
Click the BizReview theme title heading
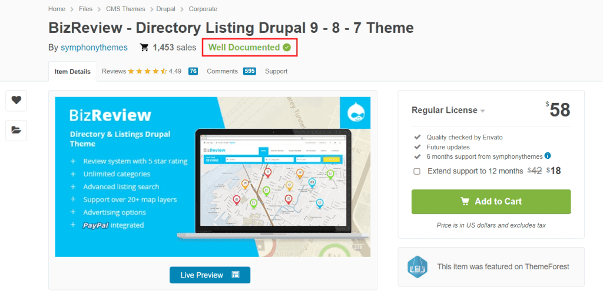click(x=231, y=28)
